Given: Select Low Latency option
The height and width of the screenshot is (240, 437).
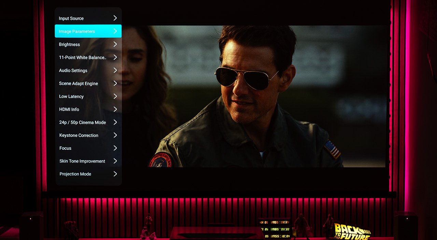Looking at the screenshot, I should pos(71,96).
